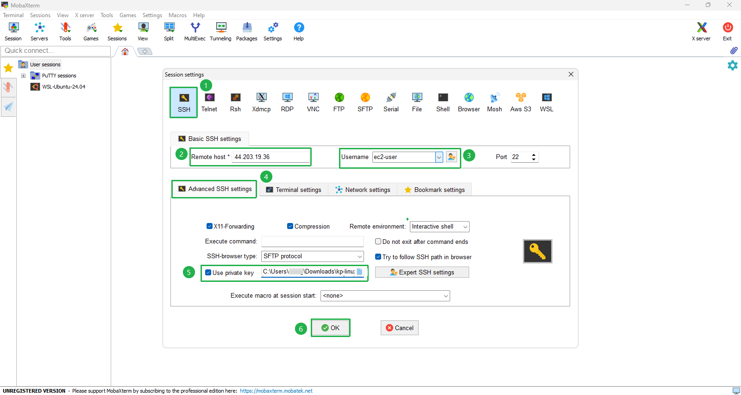Open the Sessions star toolbar icon
741x395 pixels.
tap(117, 32)
